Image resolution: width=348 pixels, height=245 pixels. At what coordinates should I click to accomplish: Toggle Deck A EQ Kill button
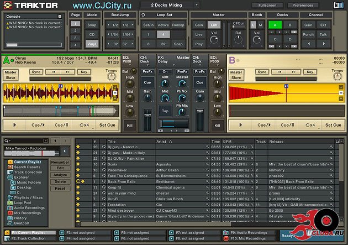(x=130, y=126)
